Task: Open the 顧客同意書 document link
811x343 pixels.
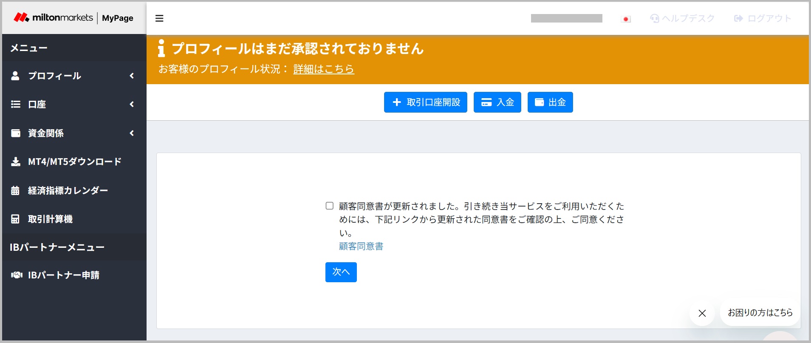Action: (x=361, y=247)
